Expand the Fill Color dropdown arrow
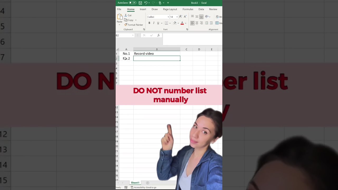Viewport: 338px width, 190px height. tap(178, 23)
